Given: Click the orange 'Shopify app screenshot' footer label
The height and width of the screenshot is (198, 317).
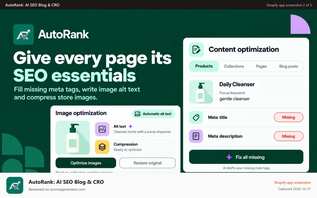Looking at the screenshot, I should click(292, 182).
